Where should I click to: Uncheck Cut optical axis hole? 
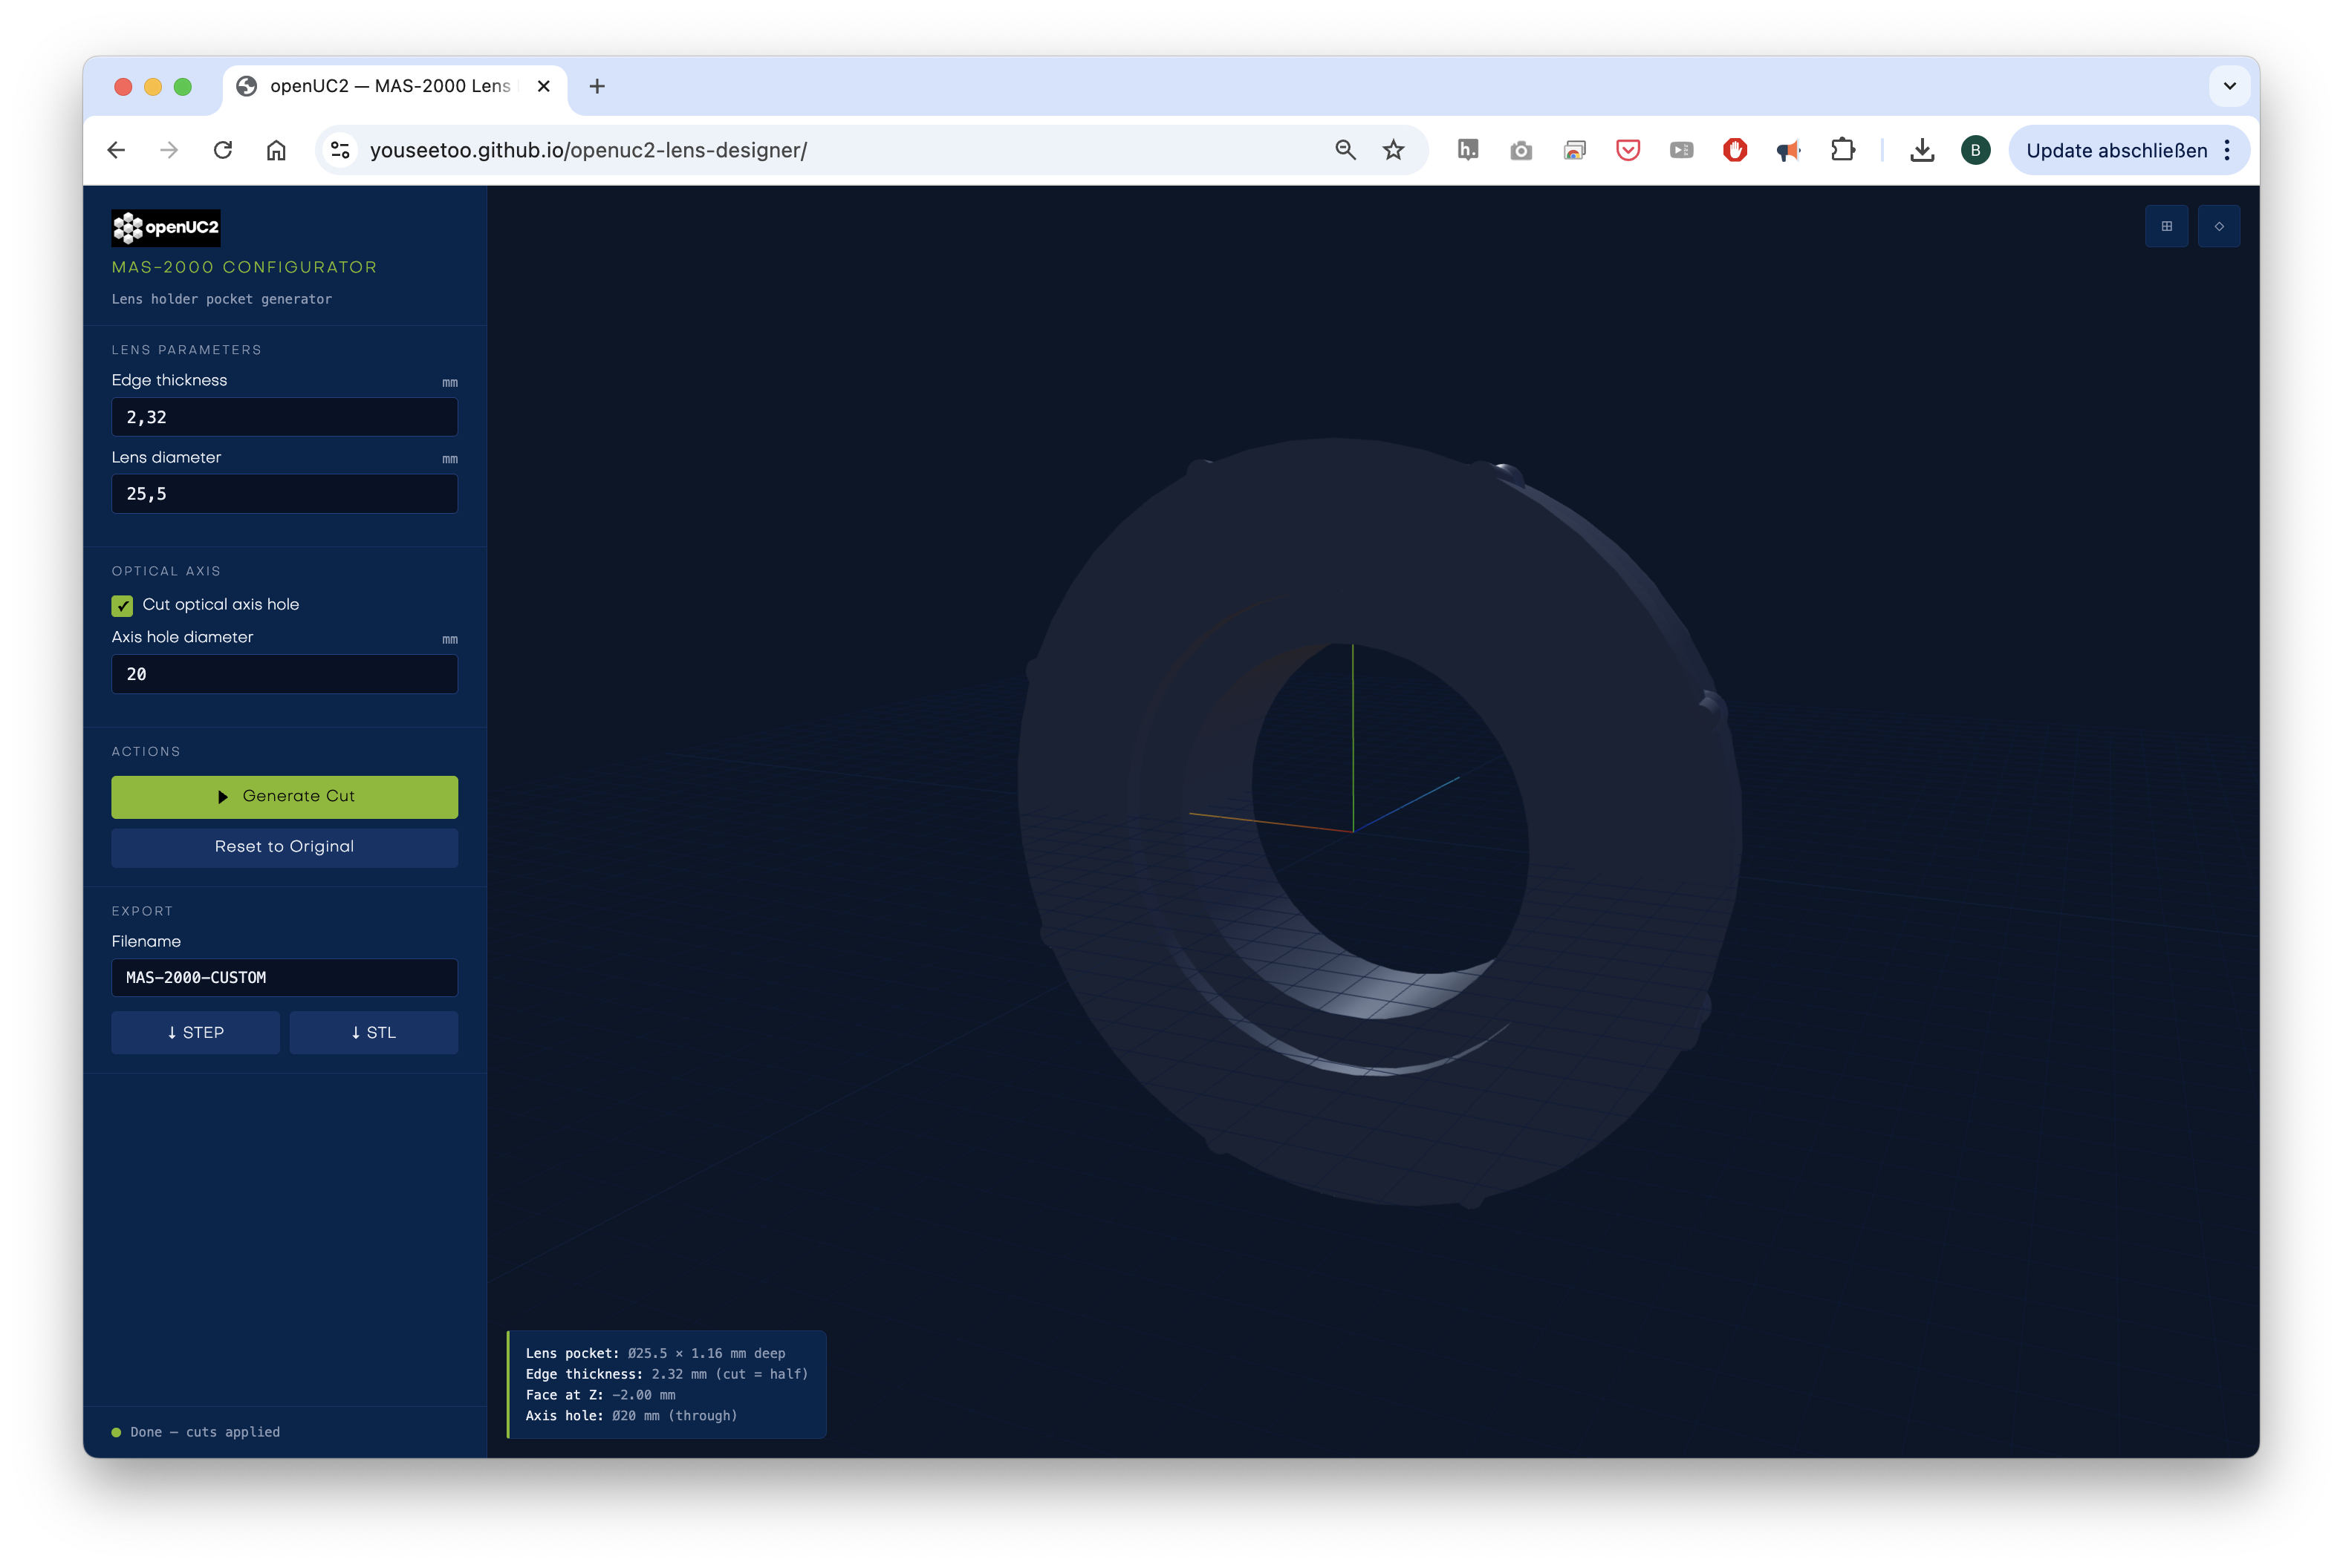pyautogui.click(x=122, y=605)
